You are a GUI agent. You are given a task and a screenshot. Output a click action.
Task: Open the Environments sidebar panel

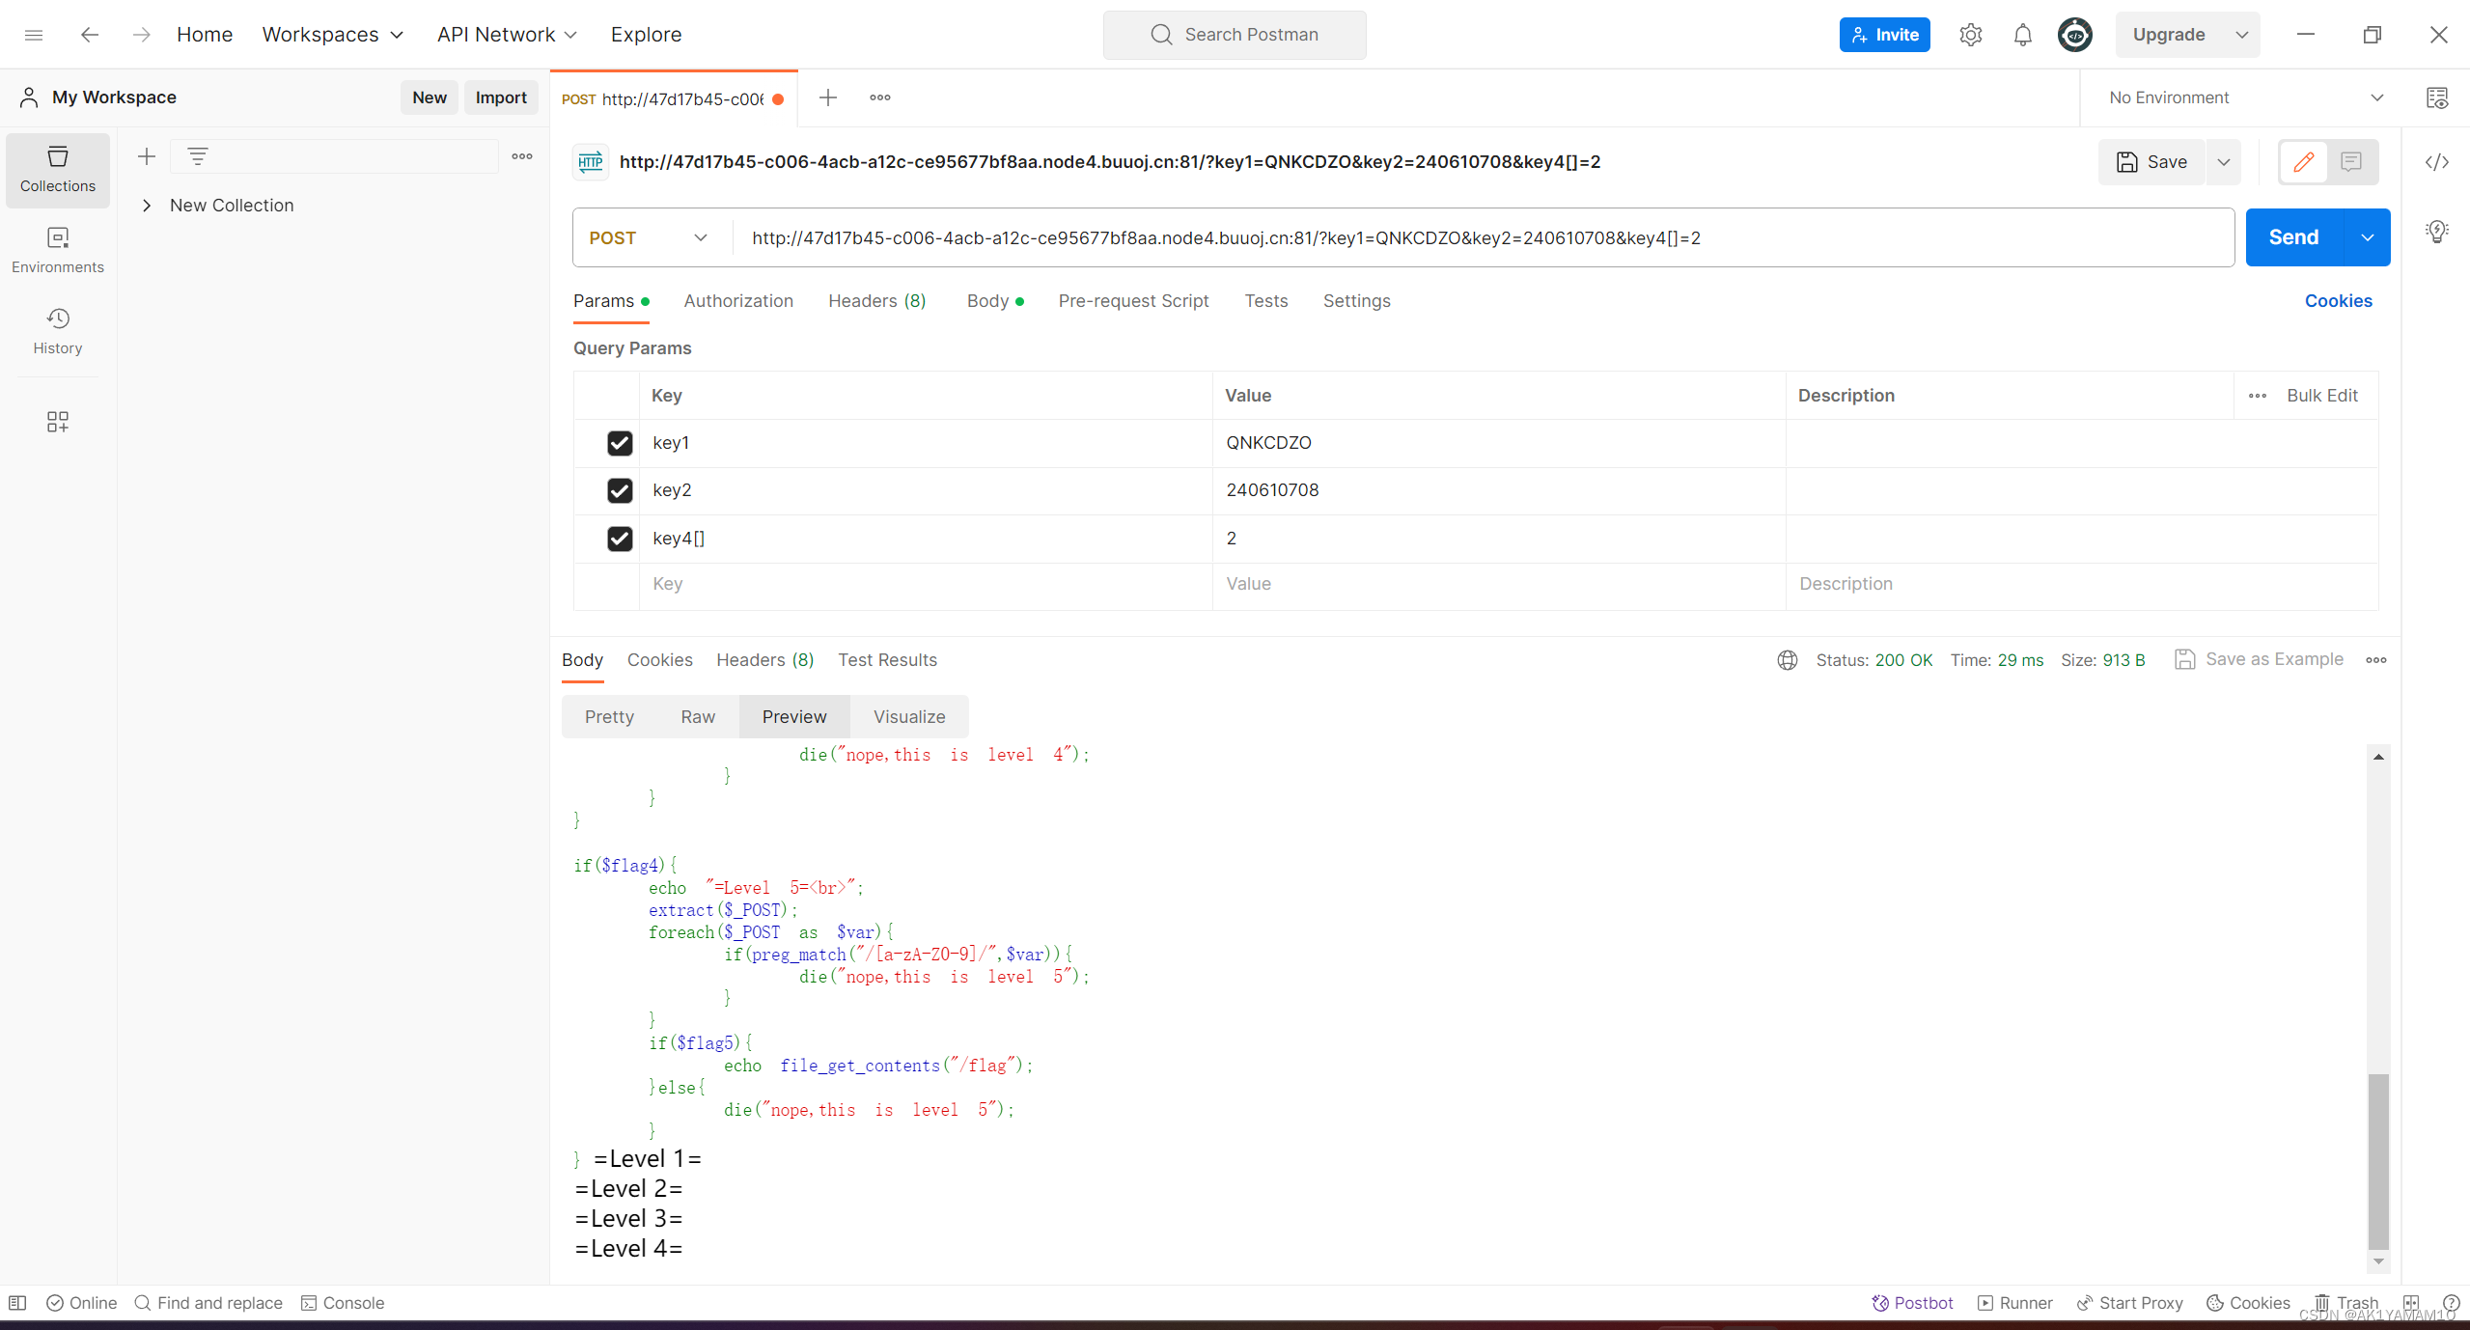(57, 249)
